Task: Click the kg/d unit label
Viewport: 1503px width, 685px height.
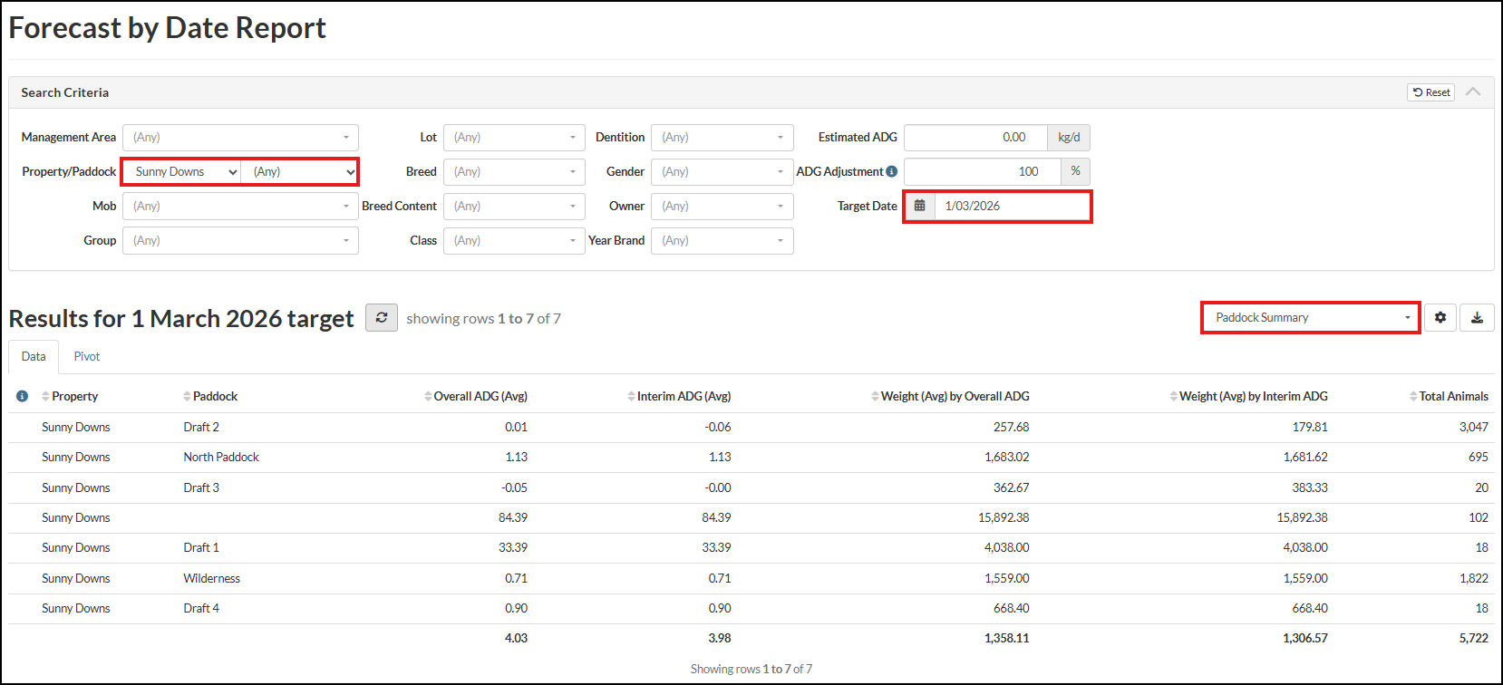Action: pyautogui.click(x=1069, y=138)
